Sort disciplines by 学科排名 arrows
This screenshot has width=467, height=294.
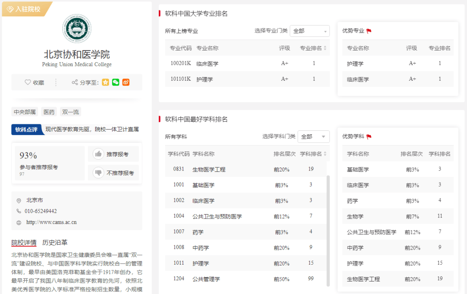(x=325, y=154)
